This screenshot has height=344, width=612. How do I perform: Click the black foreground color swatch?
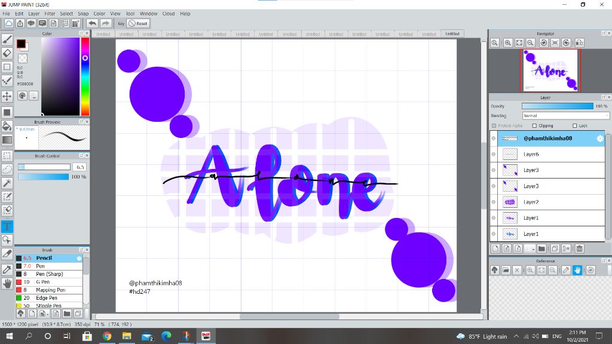click(21, 44)
